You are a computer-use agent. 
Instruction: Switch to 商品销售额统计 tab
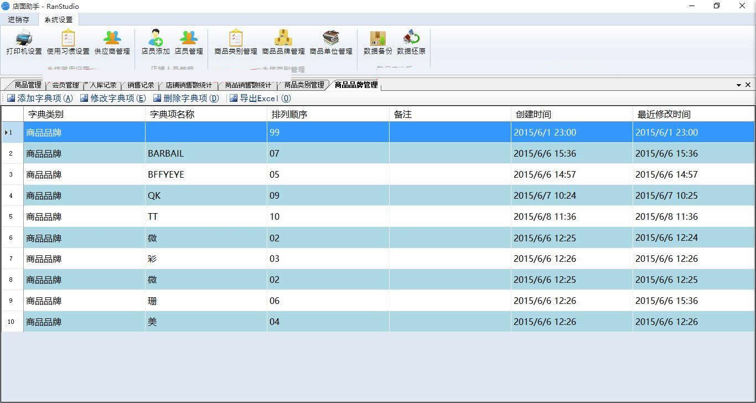coord(248,85)
